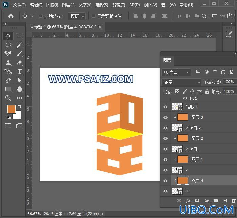The width and height of the screenshot is (237, 218).
Task: Change screen mode icon
Action: [19, 126]
